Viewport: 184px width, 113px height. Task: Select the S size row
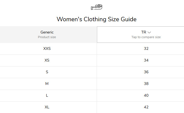pos(92,72)
